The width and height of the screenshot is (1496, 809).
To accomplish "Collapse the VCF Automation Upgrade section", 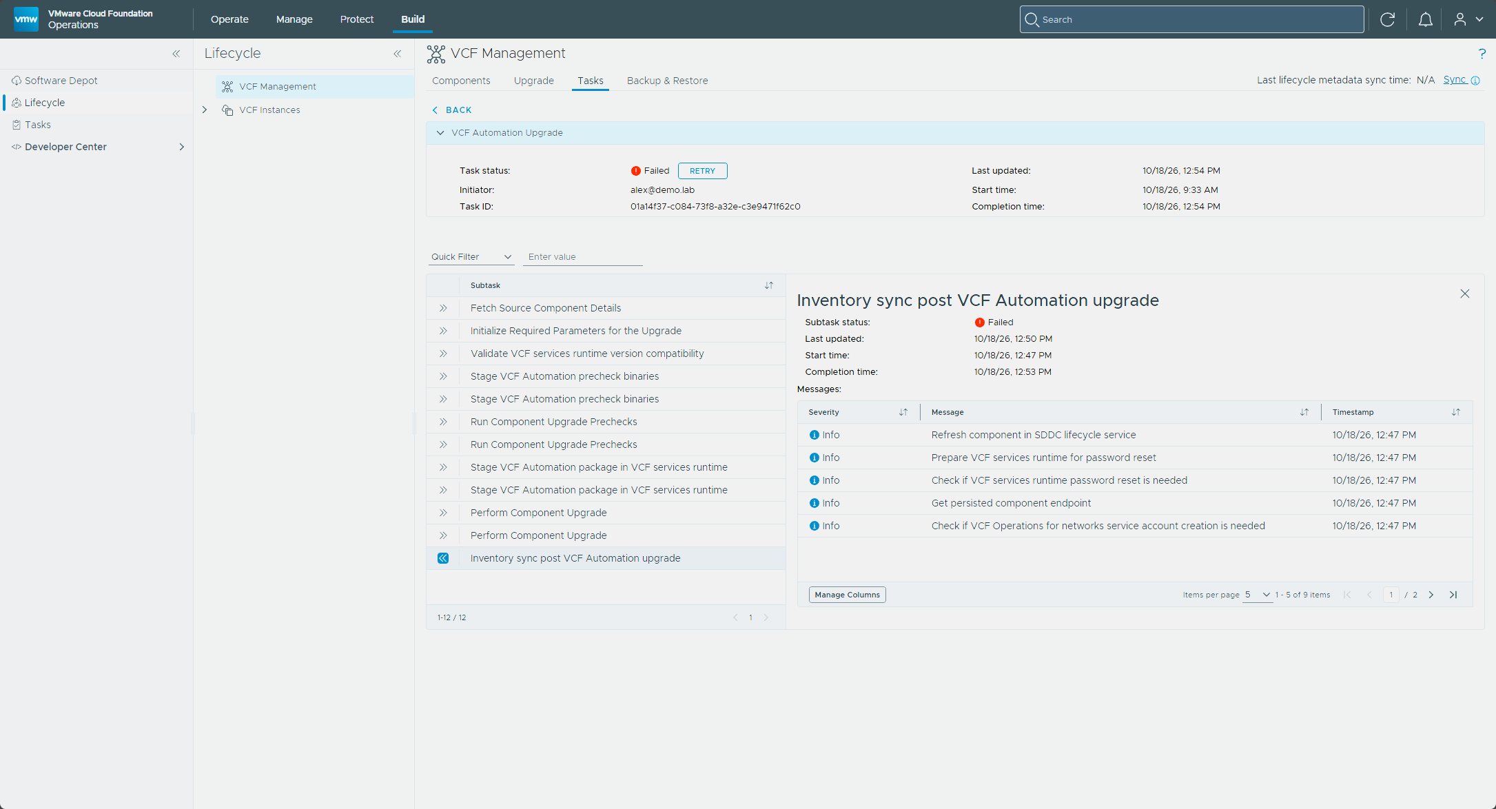I will [x=440, y=133].
